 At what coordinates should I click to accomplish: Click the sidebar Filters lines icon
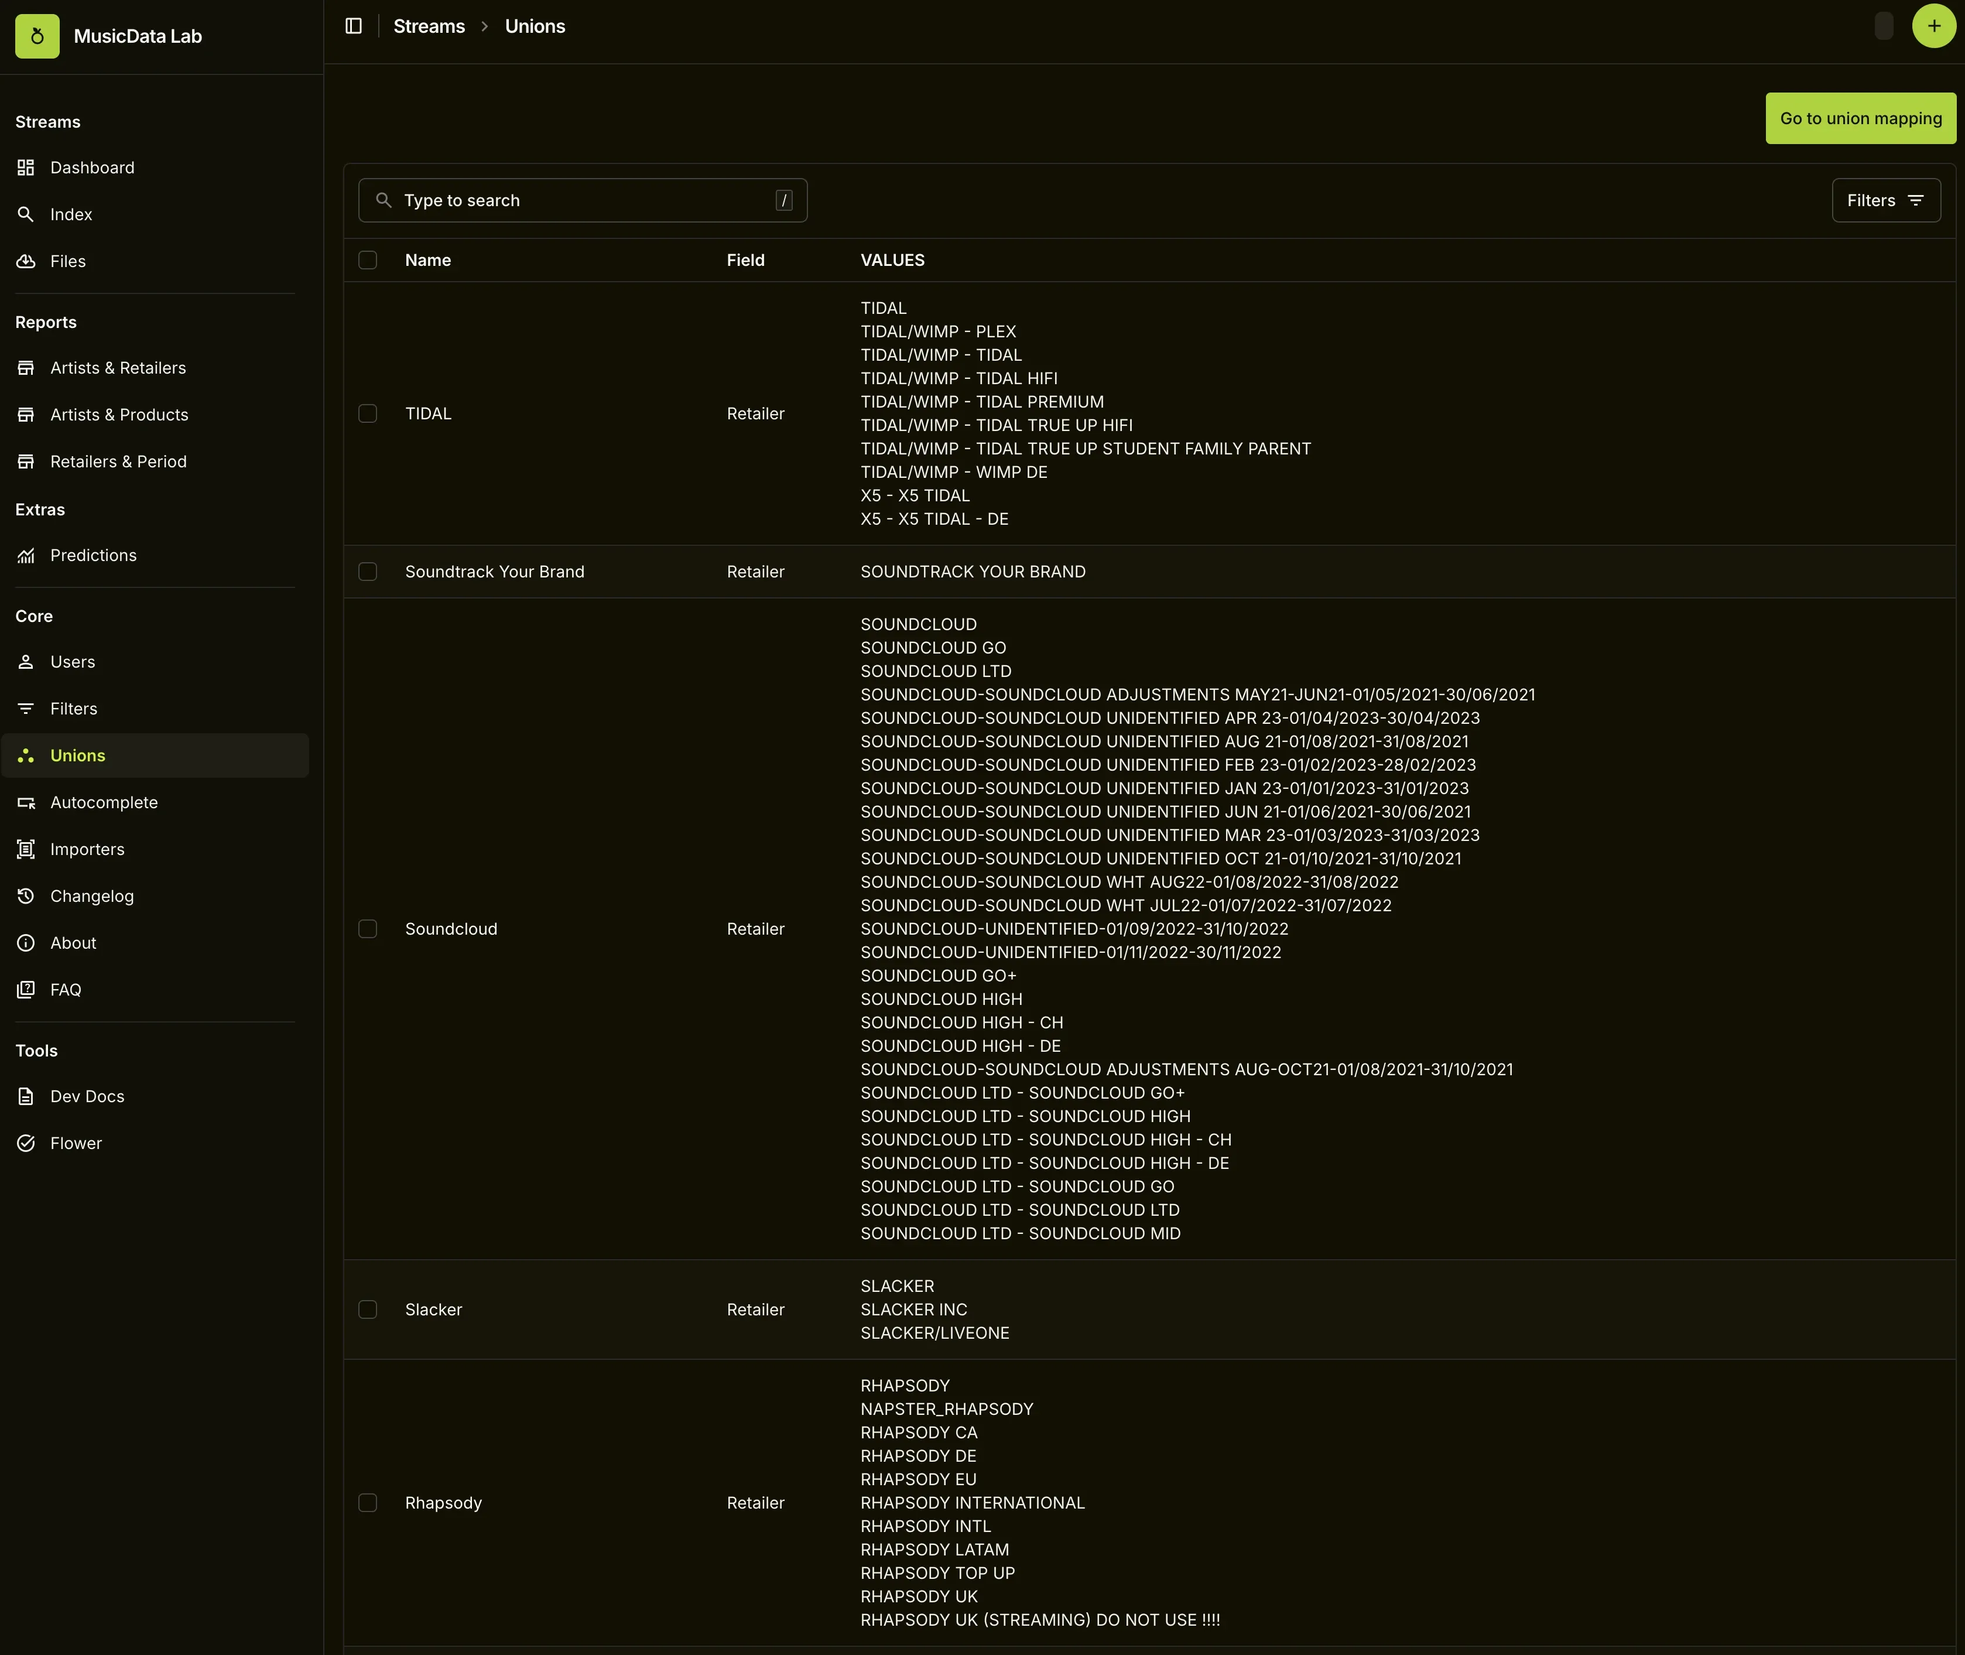pyautogui.click(x=26, y=709)
